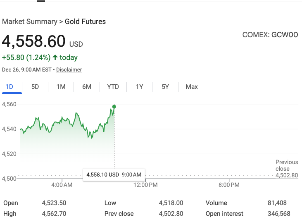Select the 1D time range tab

(9, 87)
